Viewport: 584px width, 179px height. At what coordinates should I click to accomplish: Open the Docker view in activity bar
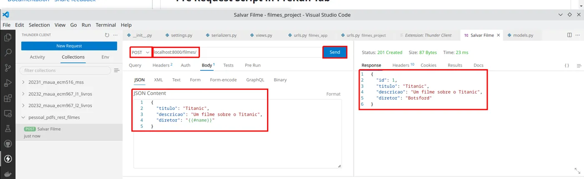[x=8, y=174]
